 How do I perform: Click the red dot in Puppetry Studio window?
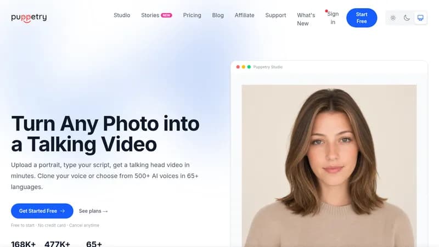[x=238, y=67]
